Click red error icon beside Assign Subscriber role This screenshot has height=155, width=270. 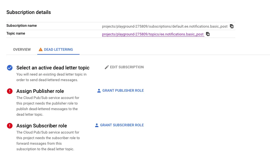click(x=10, y=126)
